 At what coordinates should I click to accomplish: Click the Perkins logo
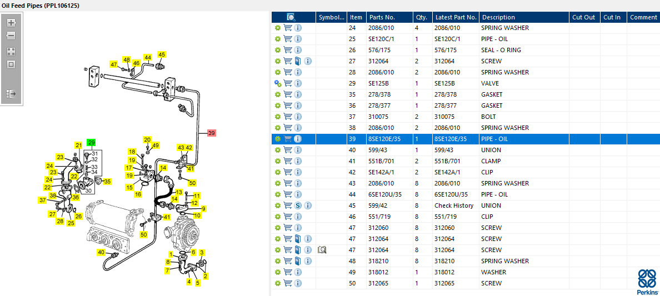(648, 282)
